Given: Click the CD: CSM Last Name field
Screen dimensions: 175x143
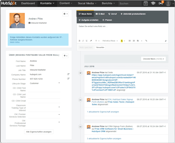Looking at the screenshot, I should 44,96.
